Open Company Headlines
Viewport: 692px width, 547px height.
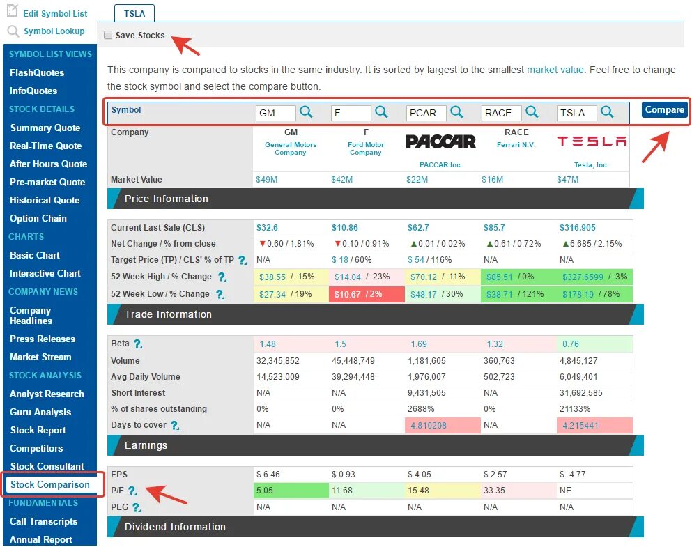(x=31, y=316)
